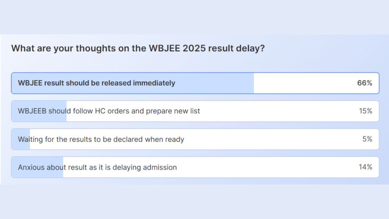Image resolution: width=389 pixels, height=219 pixels.
Task: Click the 14% vote percentage
Action: tap(365, 167)
